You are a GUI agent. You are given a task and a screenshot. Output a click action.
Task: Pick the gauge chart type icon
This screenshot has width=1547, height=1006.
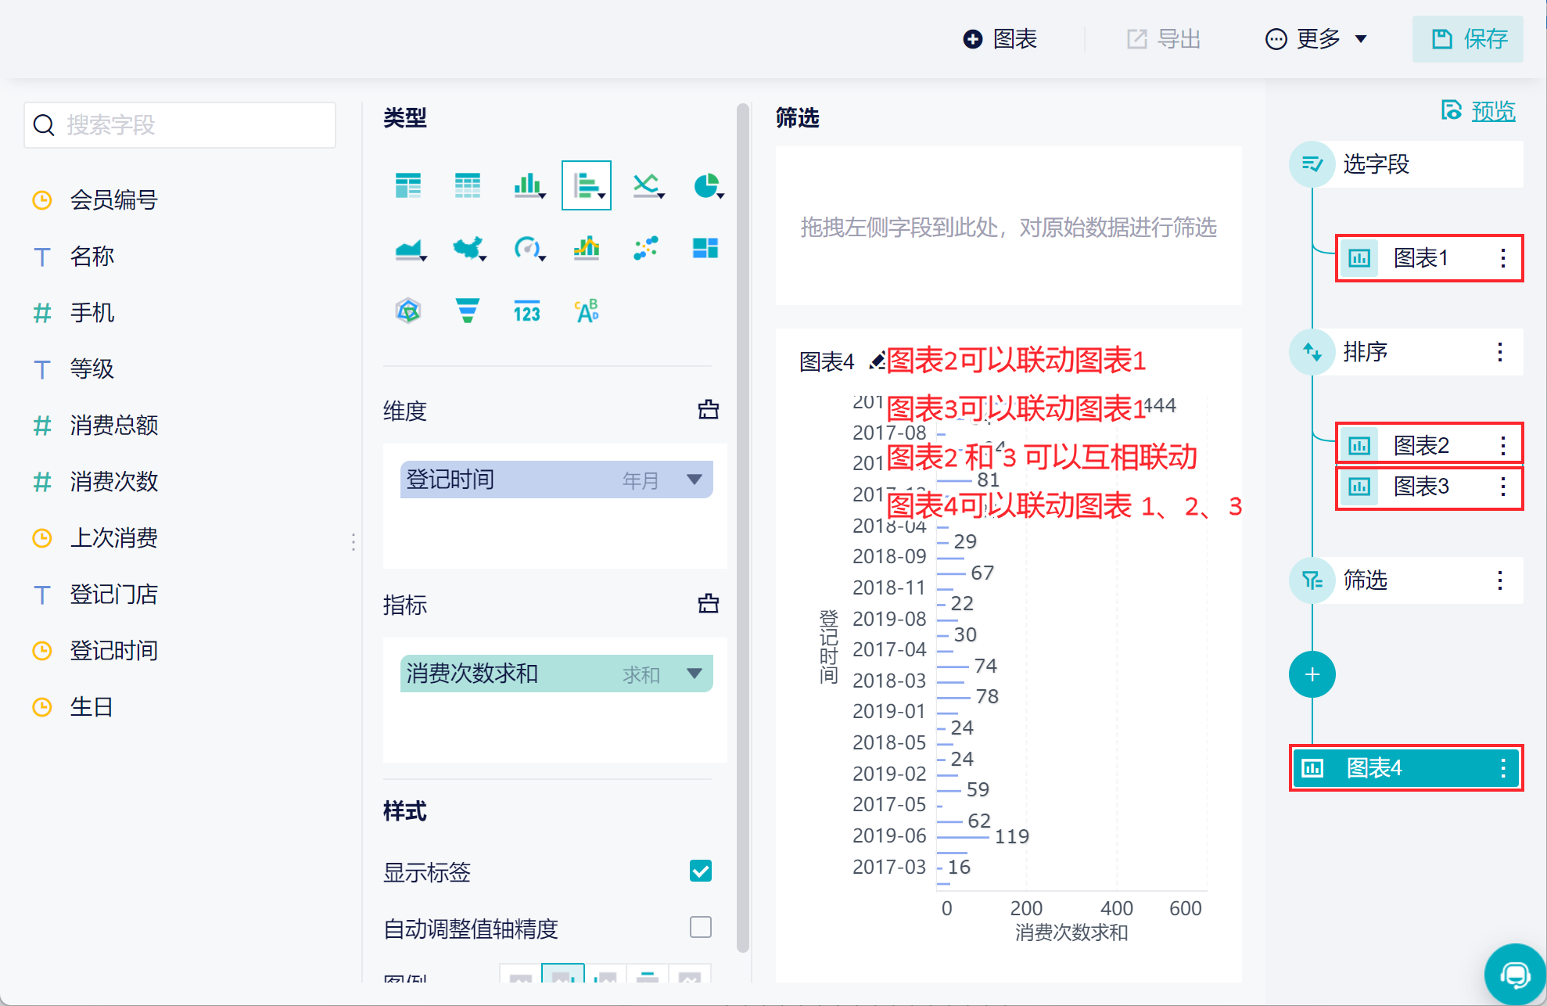527,249
